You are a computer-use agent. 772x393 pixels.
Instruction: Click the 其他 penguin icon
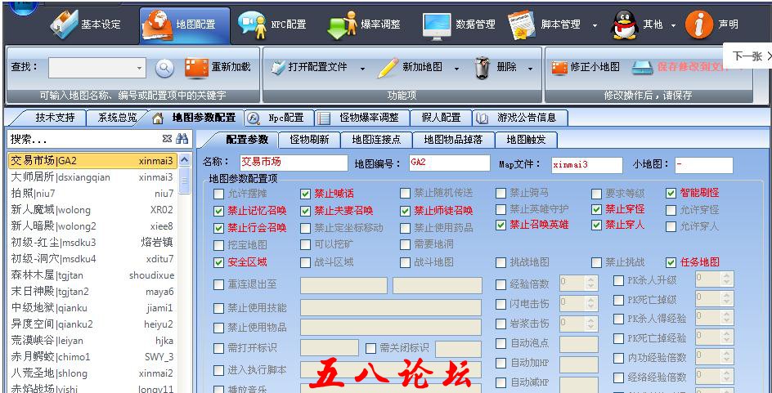point(624,25)
